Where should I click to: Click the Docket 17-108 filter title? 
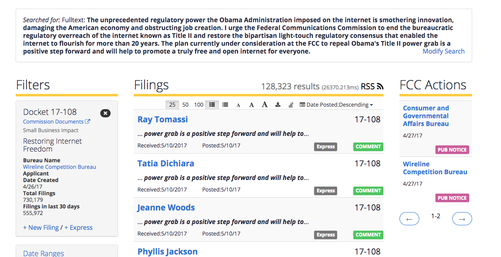pyautogui.click(x=50, y=112)
